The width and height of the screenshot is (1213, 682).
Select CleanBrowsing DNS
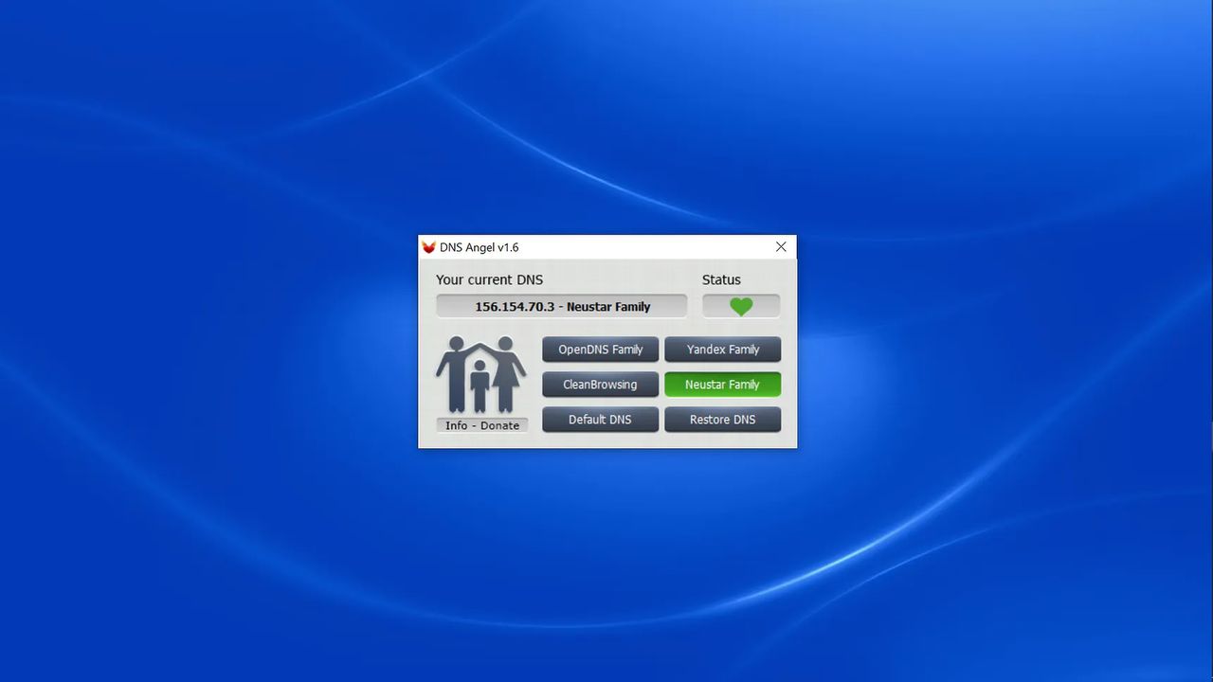click(x=601, y=385)
